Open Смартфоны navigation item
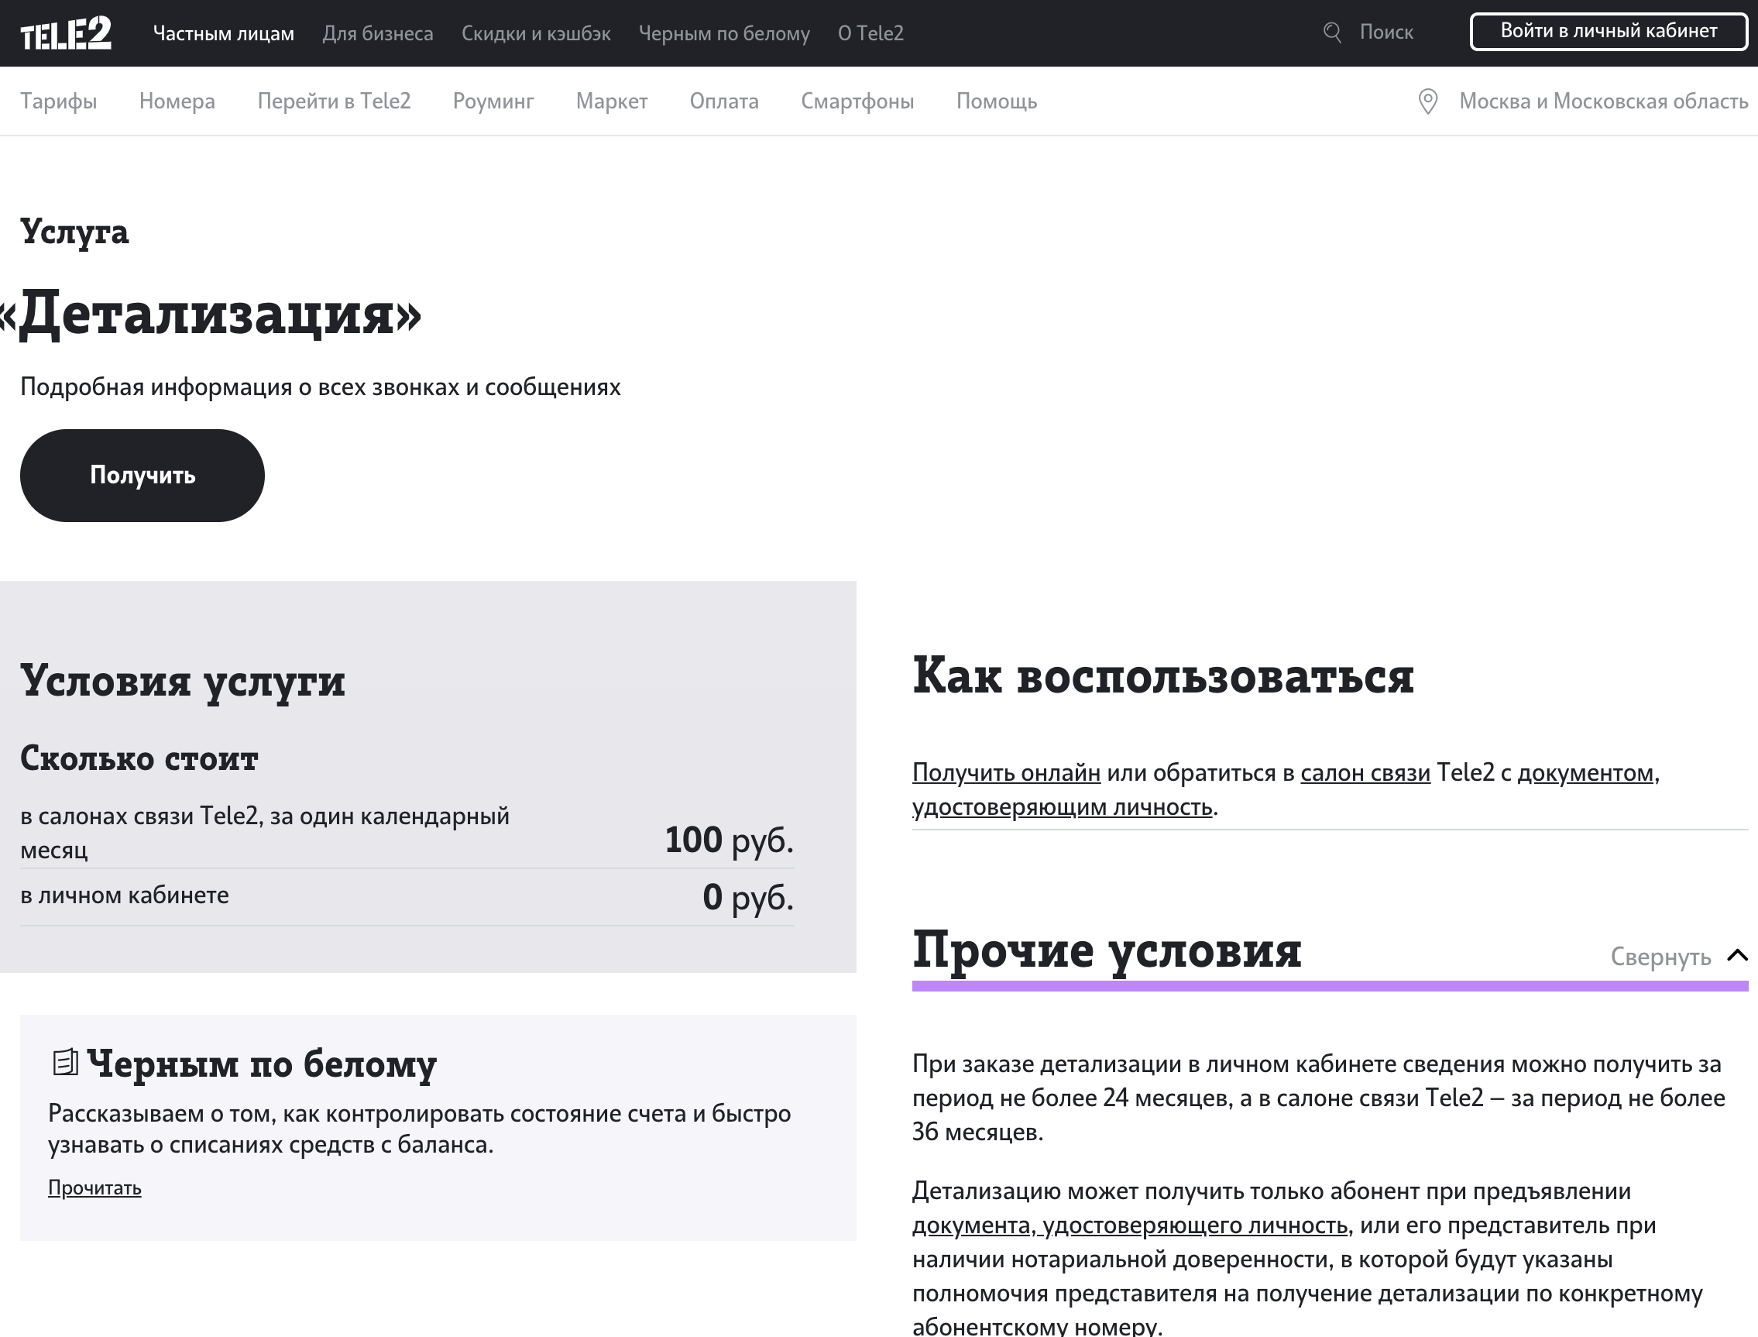This screenshot has height=1337, width=1758. [857, 101]
